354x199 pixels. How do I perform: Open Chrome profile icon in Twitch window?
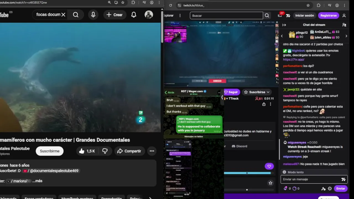click(x=337, y=5)
